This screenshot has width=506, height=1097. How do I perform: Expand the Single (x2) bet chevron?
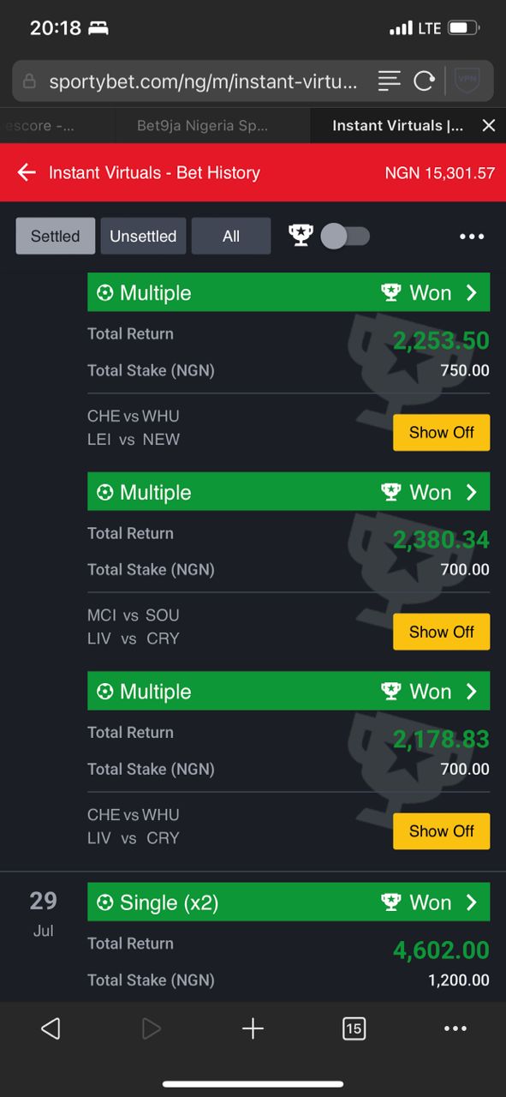click(471, 902)
